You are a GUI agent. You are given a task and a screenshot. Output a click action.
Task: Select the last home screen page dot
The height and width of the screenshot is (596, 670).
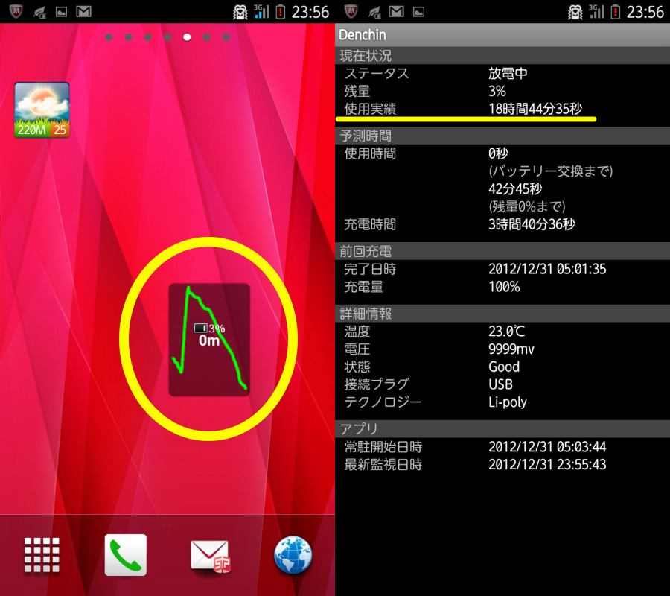[226, 37]
